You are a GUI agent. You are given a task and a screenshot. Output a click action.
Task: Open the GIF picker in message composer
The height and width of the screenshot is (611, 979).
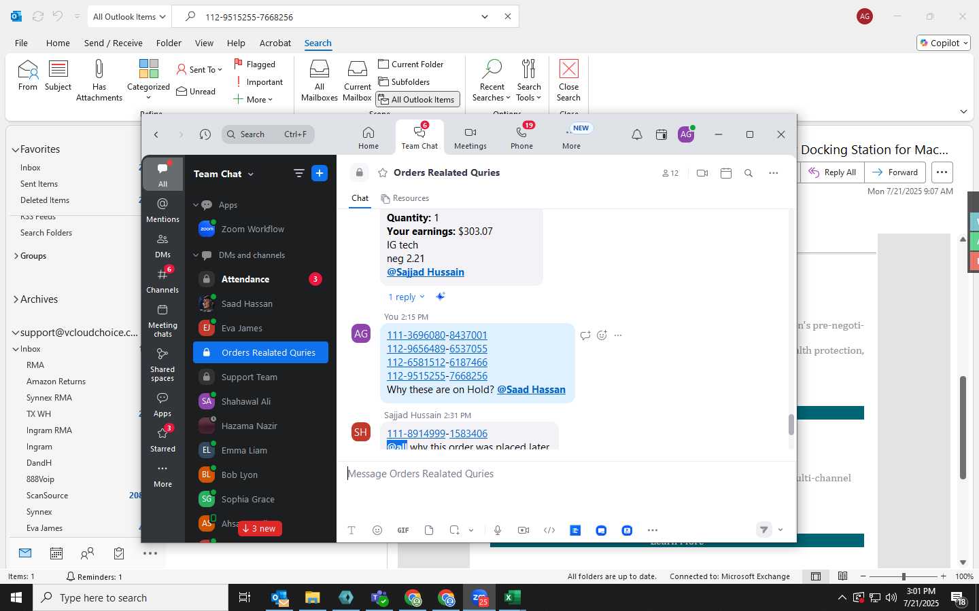(403, 530)
